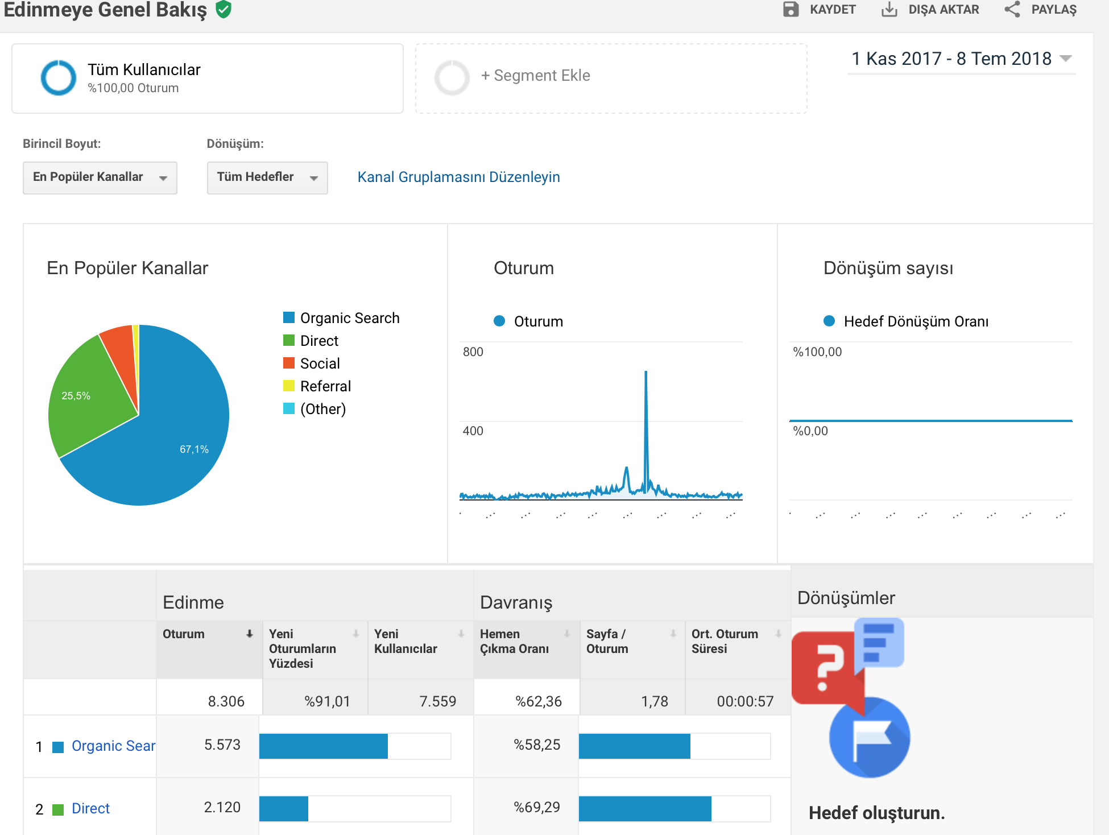
Task: Sort by Oturum column arrow
Action: coord(249,634)
